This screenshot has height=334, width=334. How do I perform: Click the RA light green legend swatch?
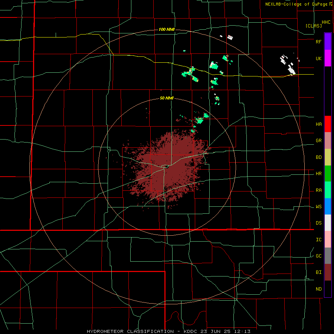pos(328,190)
